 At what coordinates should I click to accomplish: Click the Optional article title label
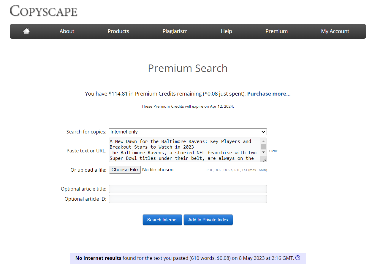point(83,189)
